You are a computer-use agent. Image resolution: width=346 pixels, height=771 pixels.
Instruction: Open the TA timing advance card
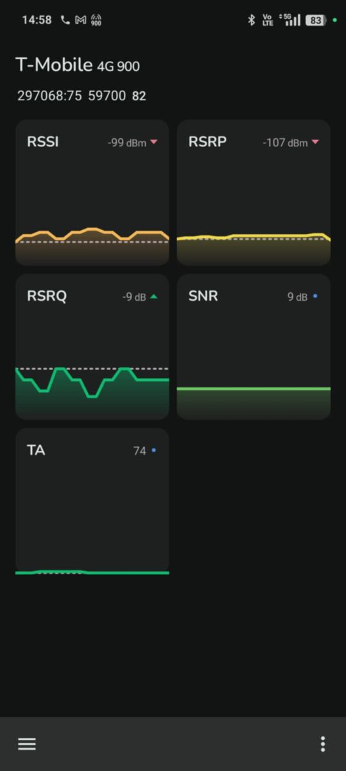[x=92, y=501]
